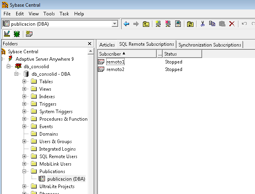Click the Back arrow toolbar icon

126,24
